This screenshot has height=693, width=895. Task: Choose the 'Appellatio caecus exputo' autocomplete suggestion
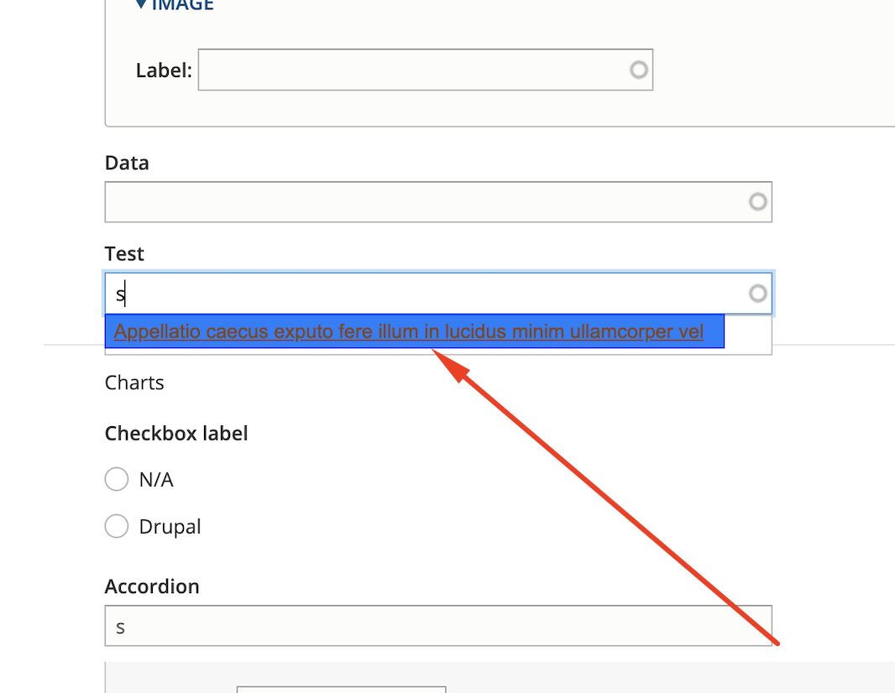pyautogui.click(x=409, y=332)
